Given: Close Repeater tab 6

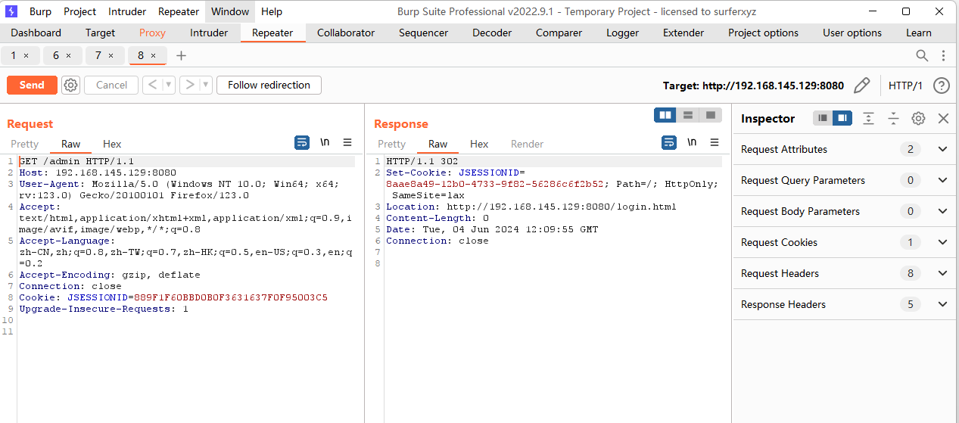Looking at the screenshot, I should click(x=69, y=55).
